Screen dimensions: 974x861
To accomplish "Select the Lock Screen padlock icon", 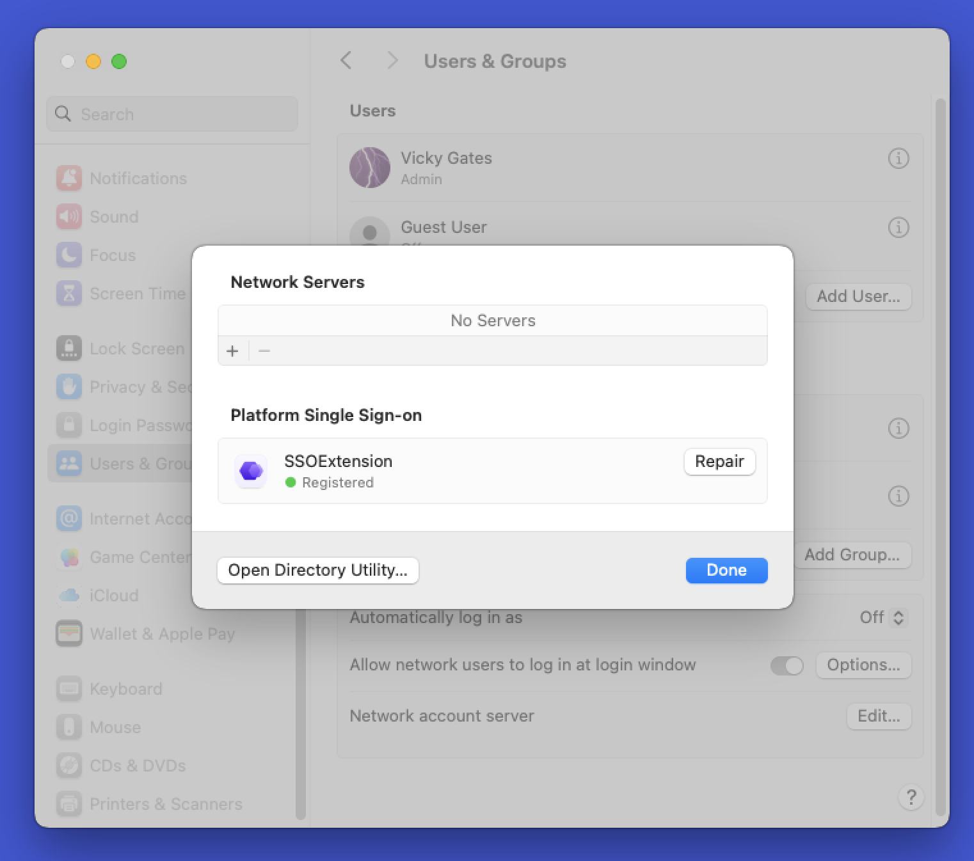I will pyautogui.click(x=69, y=348).
